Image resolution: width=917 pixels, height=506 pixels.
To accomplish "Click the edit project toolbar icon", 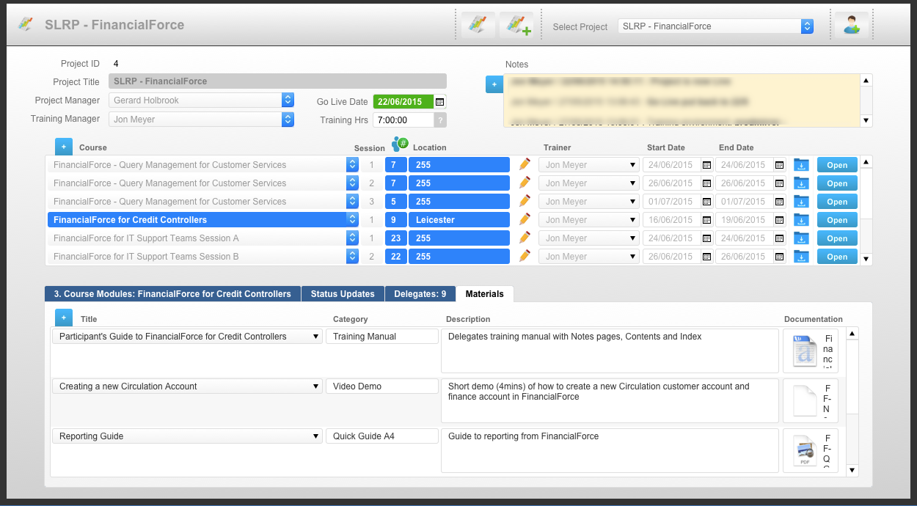I will 478,25.
